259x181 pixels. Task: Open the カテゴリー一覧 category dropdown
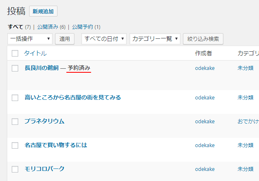click(x=155, y=39)
